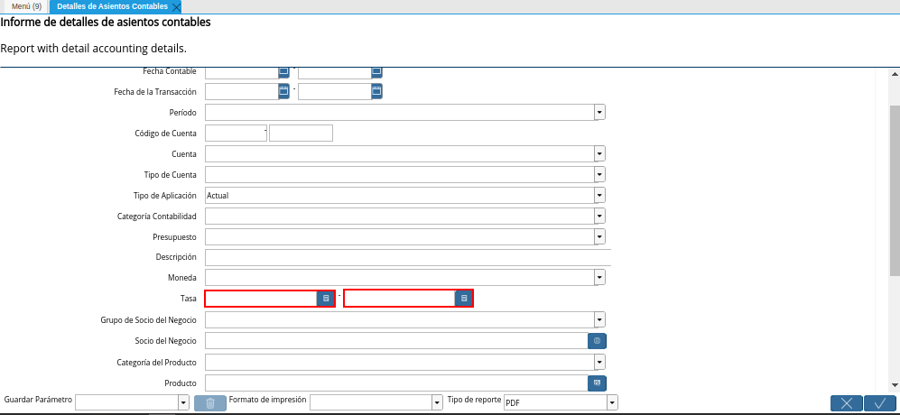Click 'Informe de detalles de asientos contables' heading

point(106,23)
